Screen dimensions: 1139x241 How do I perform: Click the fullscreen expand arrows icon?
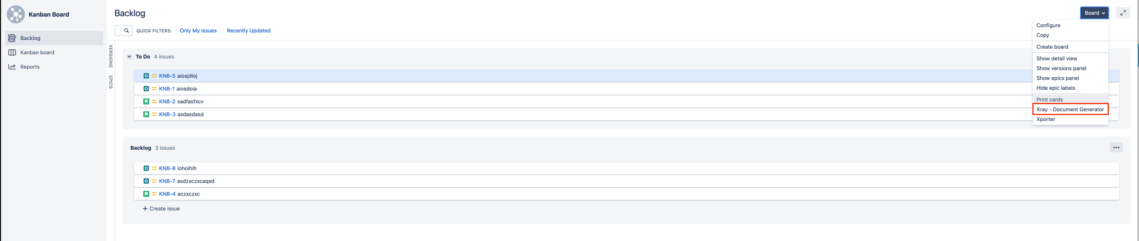coord(1123,13)
